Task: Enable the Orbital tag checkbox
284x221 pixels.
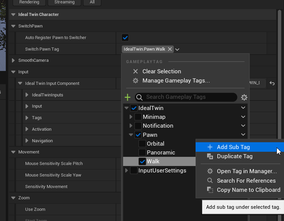Action: (142, 144)
